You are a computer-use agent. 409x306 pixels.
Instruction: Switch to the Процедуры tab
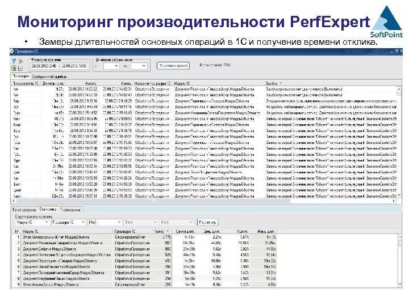pos(21,76)
